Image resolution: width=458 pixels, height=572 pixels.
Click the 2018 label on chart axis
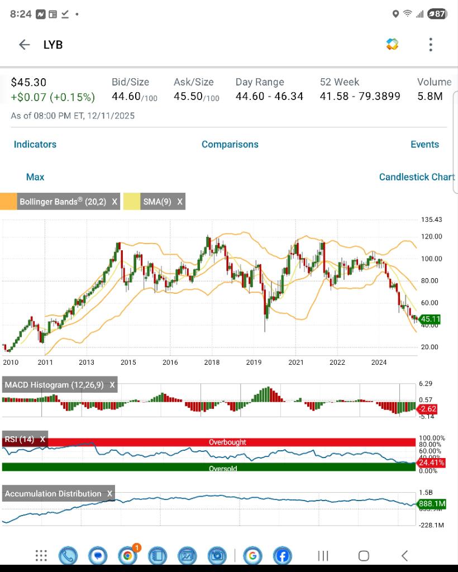point(212,362)
